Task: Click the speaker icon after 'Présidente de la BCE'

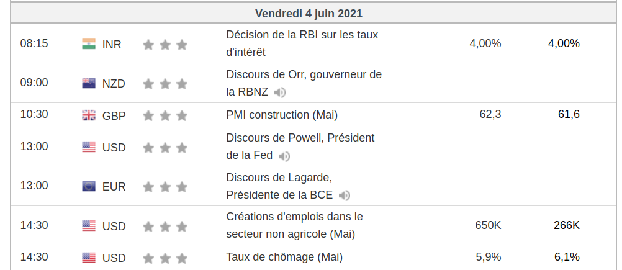Action: click(x=345, y=196)
